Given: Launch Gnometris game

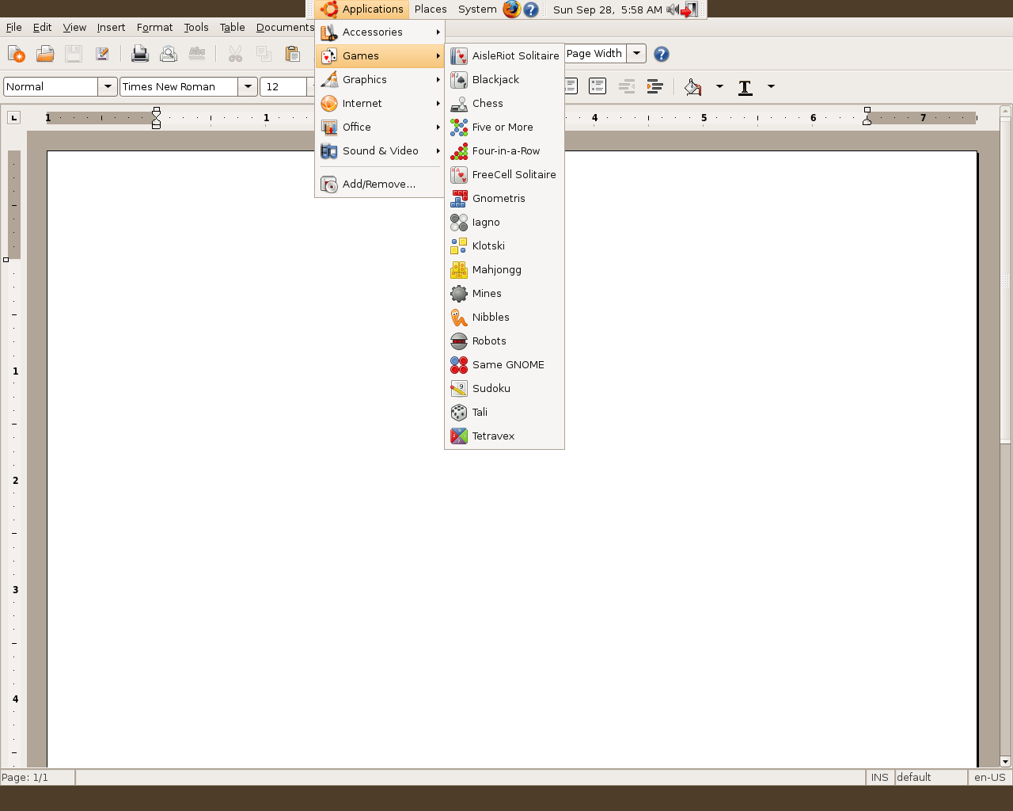Looking at the screenshot, I should click(x=504, y=198).
